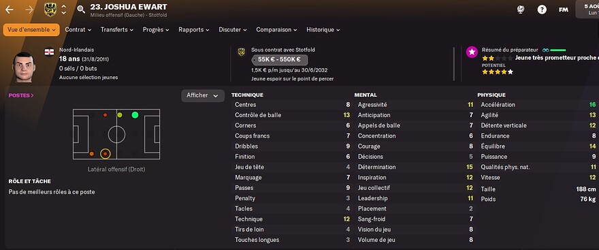Open the Vue d'ensemble dropdown

tap(31, 30)
